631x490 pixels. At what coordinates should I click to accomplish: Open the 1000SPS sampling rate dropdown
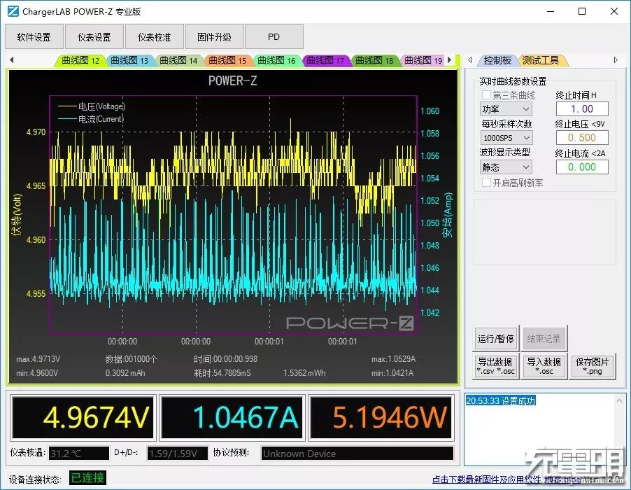(506, 138)
